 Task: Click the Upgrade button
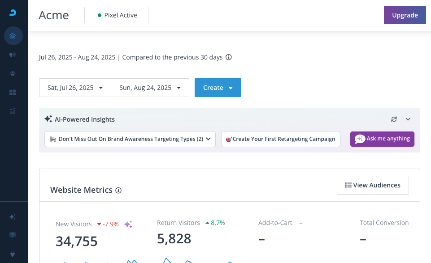(405, 15)
